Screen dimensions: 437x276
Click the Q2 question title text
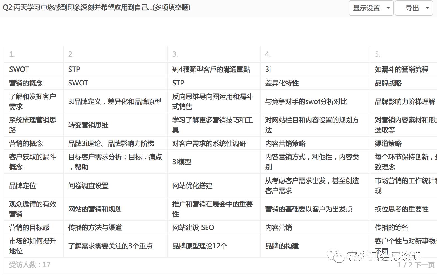97,8
